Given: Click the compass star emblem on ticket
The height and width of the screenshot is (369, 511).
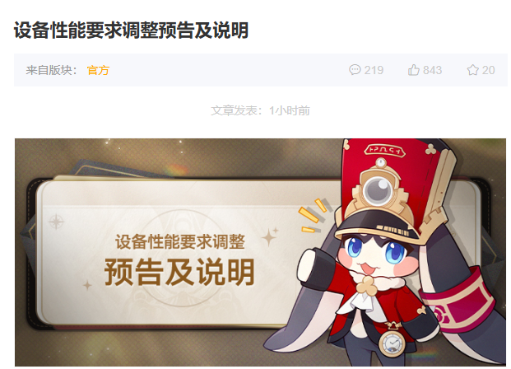Looking at the screenshot, I should (56, 222).
